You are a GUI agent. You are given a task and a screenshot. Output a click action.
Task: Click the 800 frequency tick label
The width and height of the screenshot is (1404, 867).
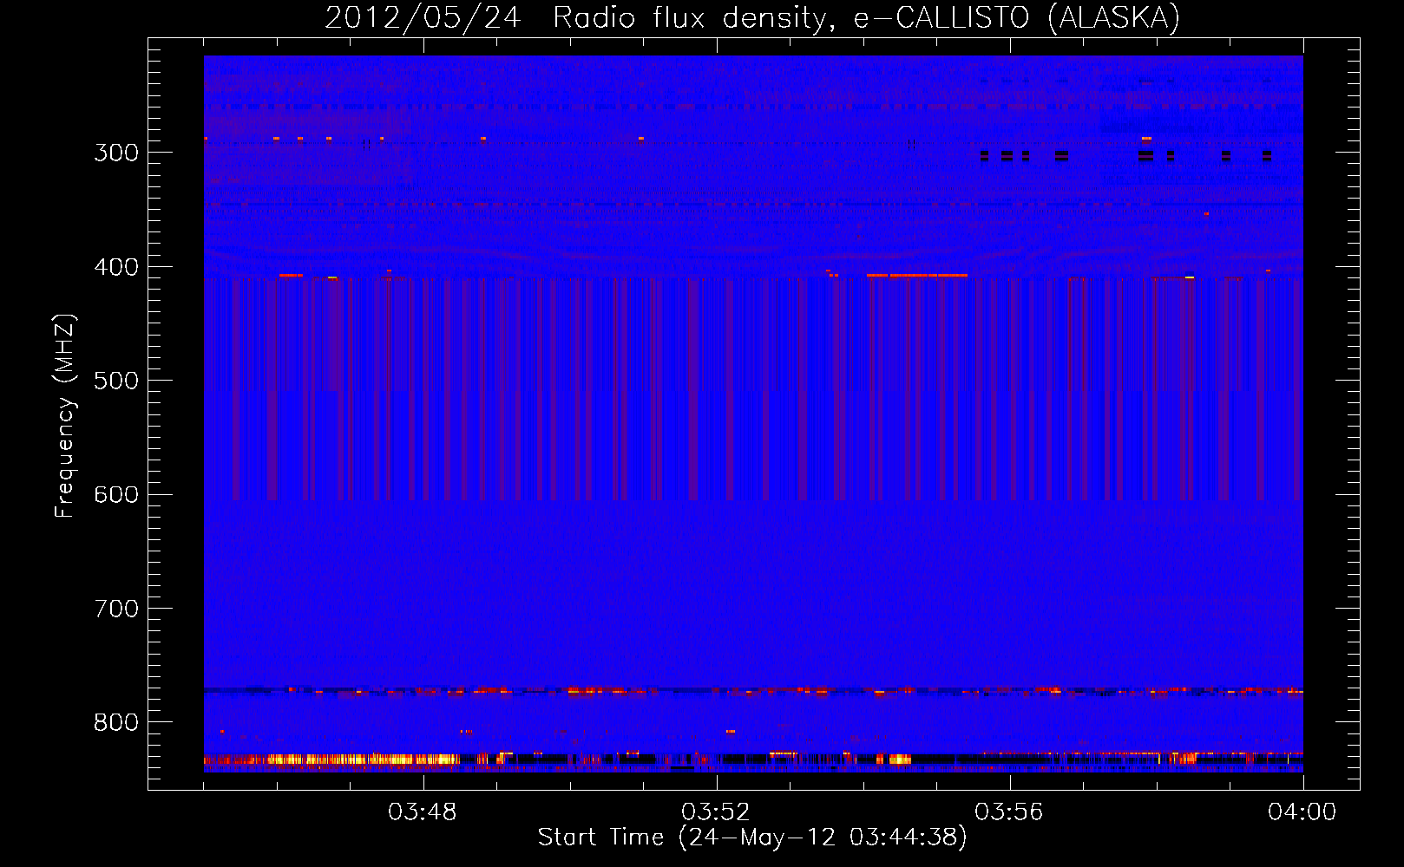click(116, 723)
